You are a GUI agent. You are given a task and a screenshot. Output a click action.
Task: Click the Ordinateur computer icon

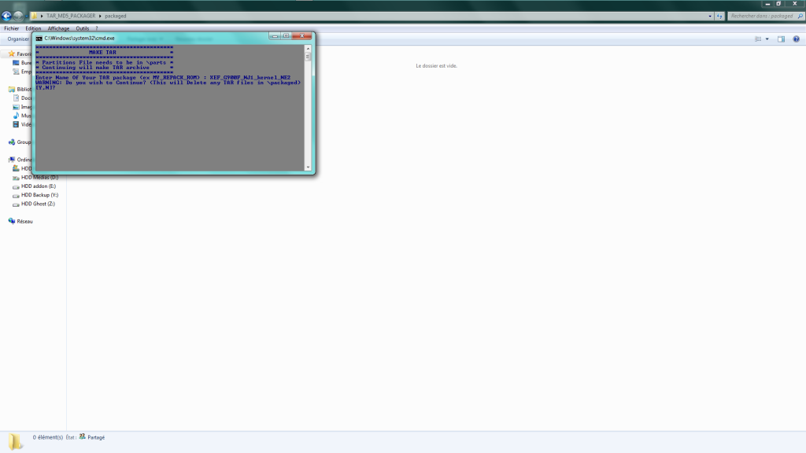(x=11, y=160)
